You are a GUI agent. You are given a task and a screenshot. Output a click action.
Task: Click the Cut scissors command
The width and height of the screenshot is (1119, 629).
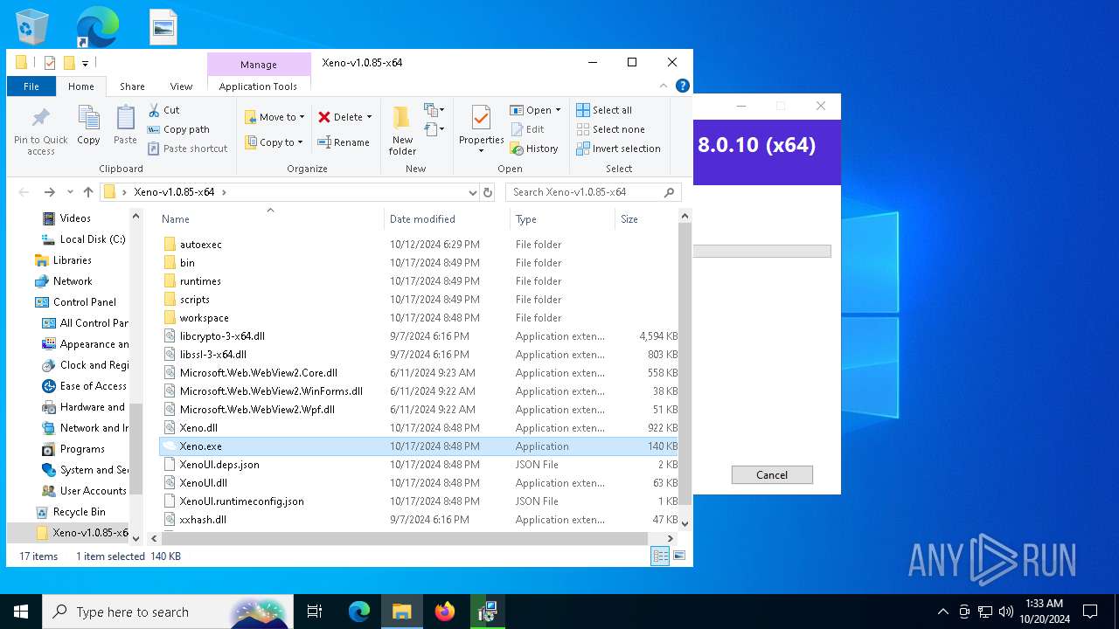coord(163,110)
